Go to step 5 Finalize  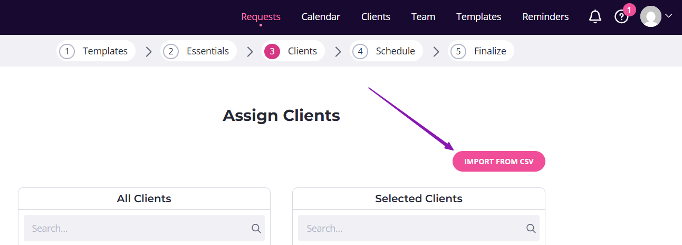[481, 51]
